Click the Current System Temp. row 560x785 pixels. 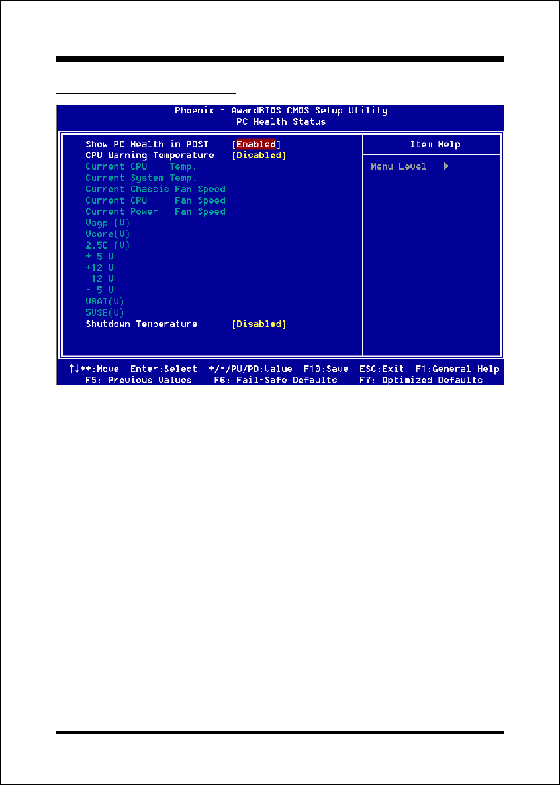pyautogui.click(x=141, y=178)
